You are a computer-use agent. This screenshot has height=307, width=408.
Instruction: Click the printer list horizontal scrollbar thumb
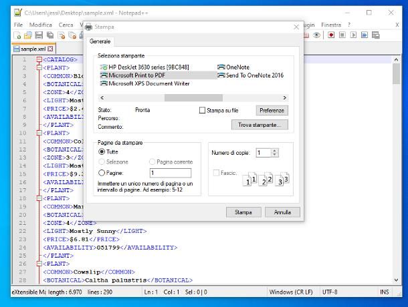(x=193, y=97)
